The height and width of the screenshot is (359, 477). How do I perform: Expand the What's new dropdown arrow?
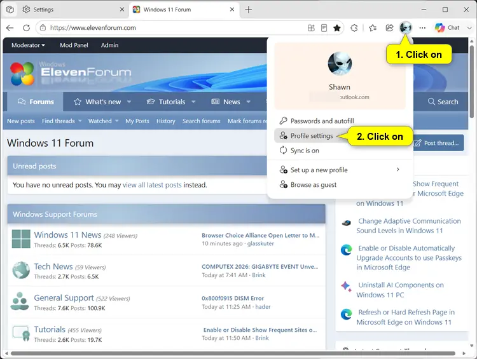pyautogui.click(x=129, y=102)
